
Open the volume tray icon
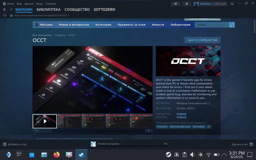pos(193,154)
